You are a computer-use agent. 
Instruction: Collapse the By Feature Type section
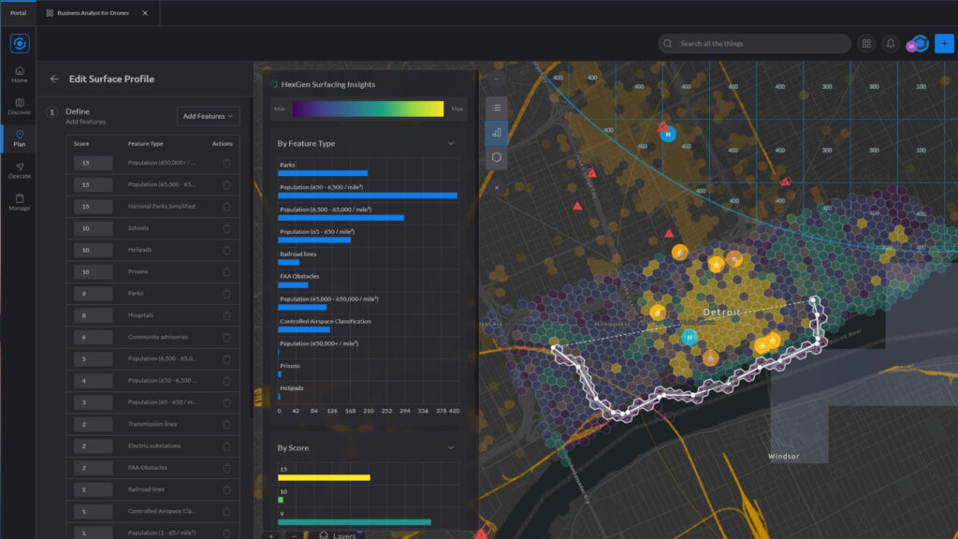point(451,144)
